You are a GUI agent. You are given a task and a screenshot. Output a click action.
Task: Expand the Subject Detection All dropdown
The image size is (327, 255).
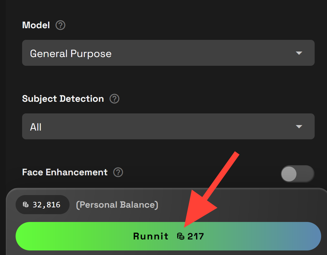(x=168, y=126)
